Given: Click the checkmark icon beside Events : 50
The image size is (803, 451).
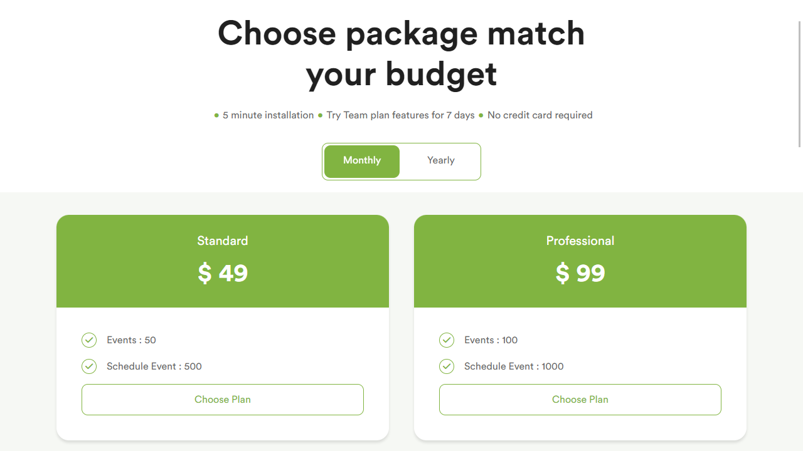Looking at the screenshot, I should [x=89, y=340].
